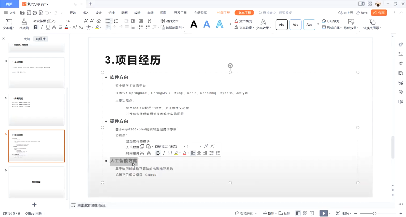Open the 插入 (Insert) ribbon tab

(x=86, y=13)
